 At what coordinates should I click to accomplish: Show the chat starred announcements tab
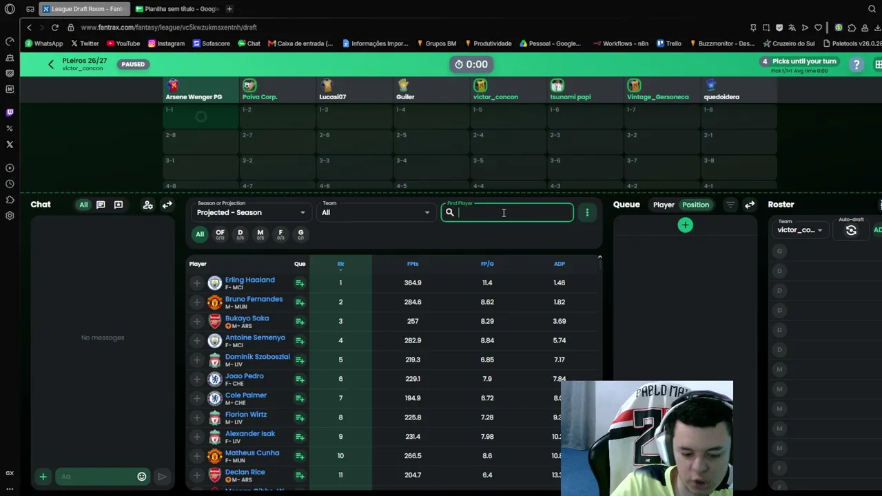119,205
